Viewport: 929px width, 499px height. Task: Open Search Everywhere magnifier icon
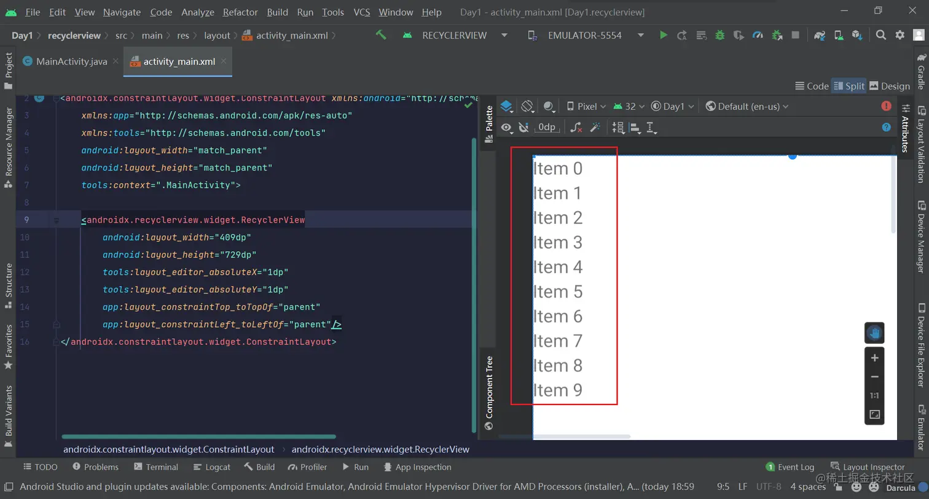click(880, 36)
